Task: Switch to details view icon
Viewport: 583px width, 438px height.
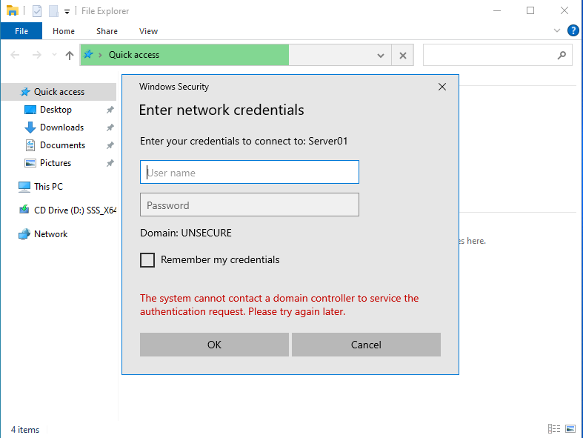Action: [554, 429]
